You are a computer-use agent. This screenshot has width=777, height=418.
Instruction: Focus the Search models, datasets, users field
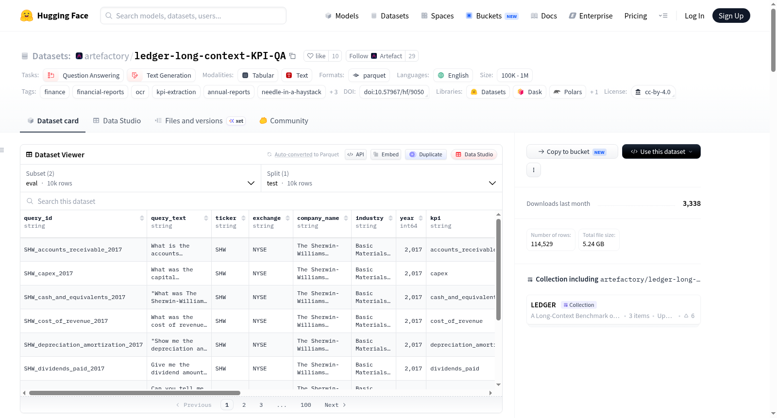pyautogui.click(x=193, y=16)
